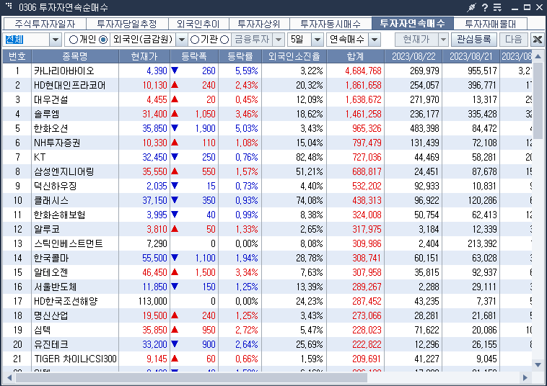Select the TIGER 차이나CSI300 row name
547x386 pixels.
click(x=75, y=359)
